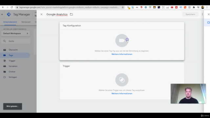Open Variablen in the sidebar
Image resolution: width=210 pixels, height=118 pixels.
13,66
